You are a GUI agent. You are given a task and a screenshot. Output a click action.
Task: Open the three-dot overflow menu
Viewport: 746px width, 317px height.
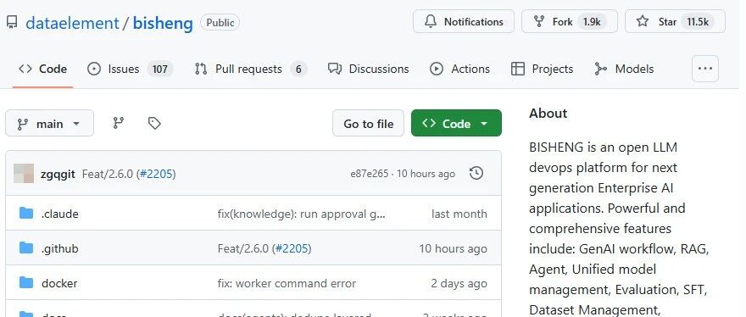(x=705, y=69)
